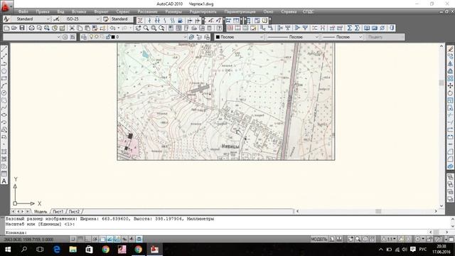Image resolution: width=455 pixels, height=256 pixels.
Task: Open the Help question mark icon
Action: 219,28
